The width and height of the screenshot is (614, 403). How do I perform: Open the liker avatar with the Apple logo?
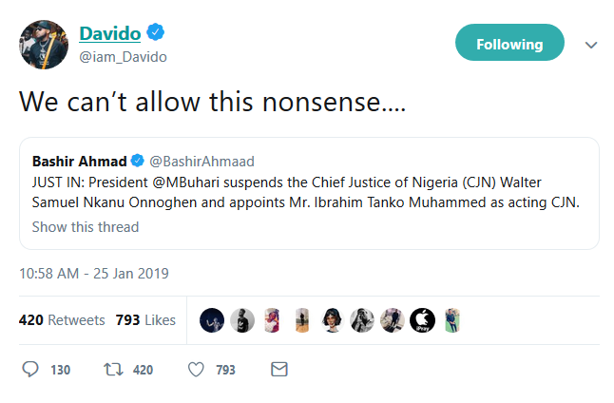421,320
